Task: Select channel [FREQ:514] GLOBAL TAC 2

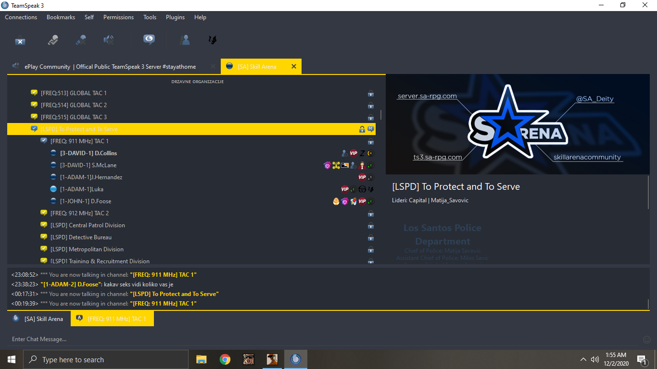Action: click(74, 105)
